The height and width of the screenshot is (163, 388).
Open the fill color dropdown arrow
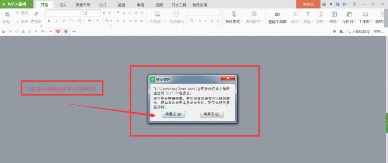point(93,21)
